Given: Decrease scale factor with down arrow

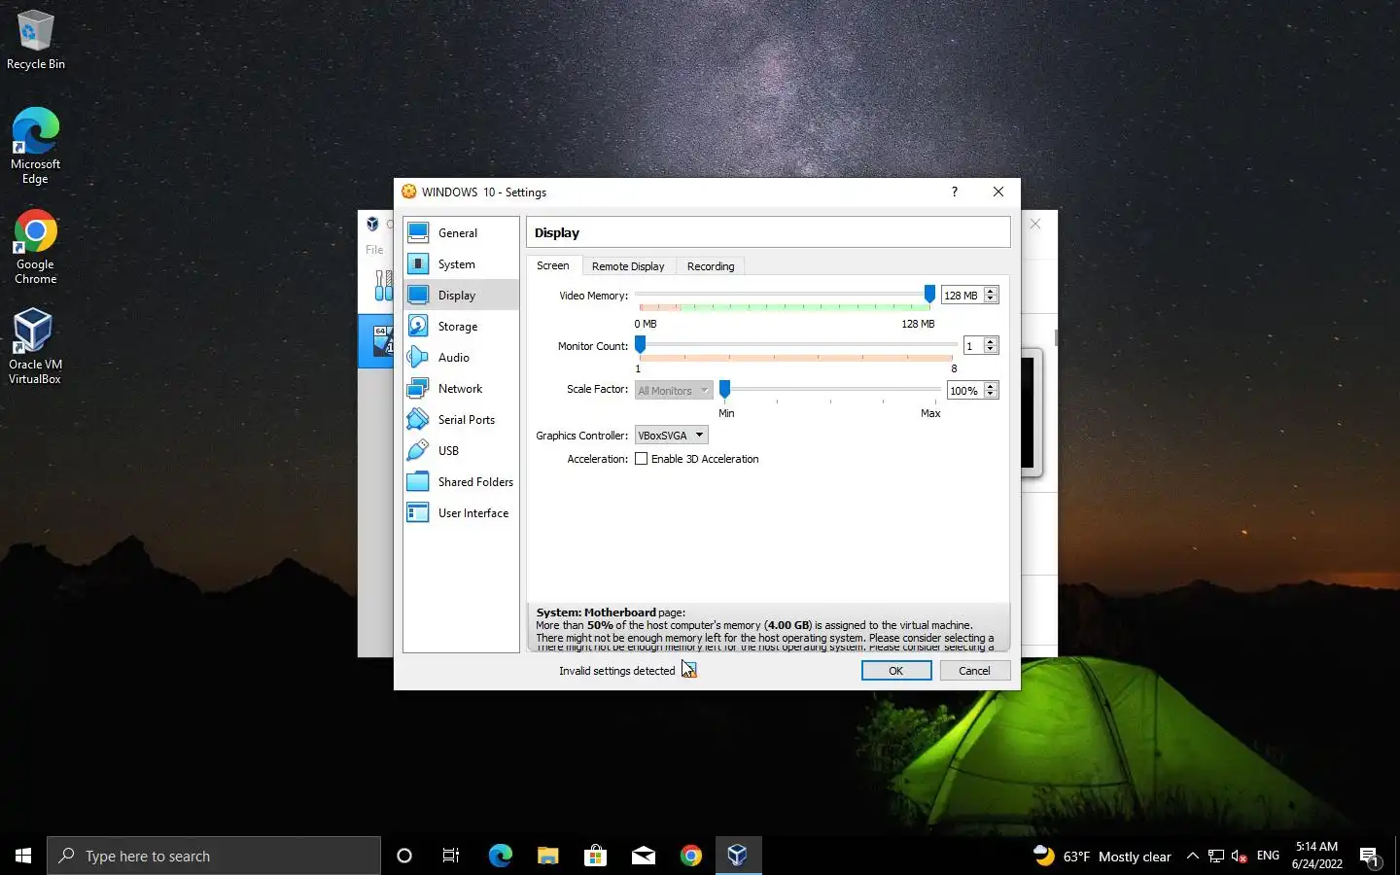Looking at the screenshot, I should point(991,396).
